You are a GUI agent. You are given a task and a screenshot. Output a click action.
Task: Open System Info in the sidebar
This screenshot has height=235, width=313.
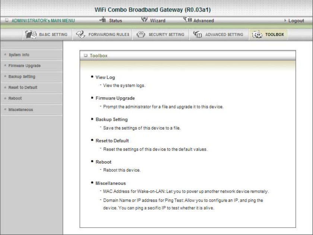click(19, 55)
